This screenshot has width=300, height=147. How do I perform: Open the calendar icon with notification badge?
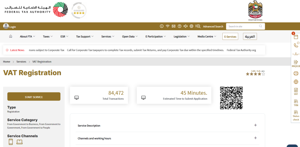click(x=296, y=37)
